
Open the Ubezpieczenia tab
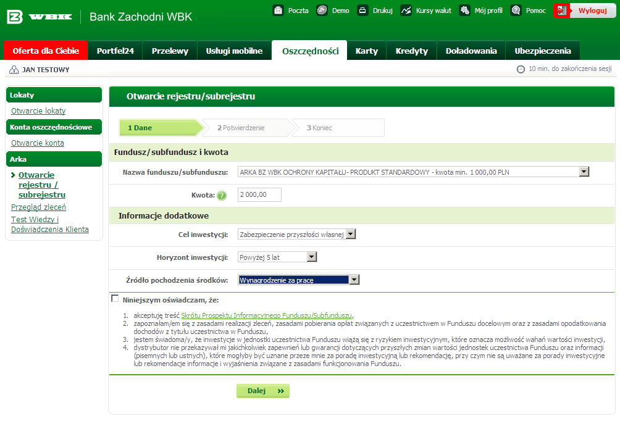pyautogui.click(x=542, y=51)
